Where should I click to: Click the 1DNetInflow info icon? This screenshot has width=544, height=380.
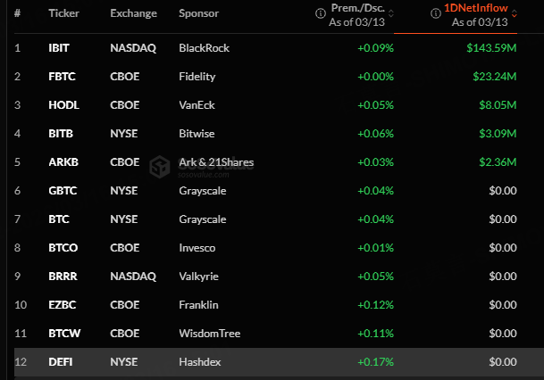436,13
